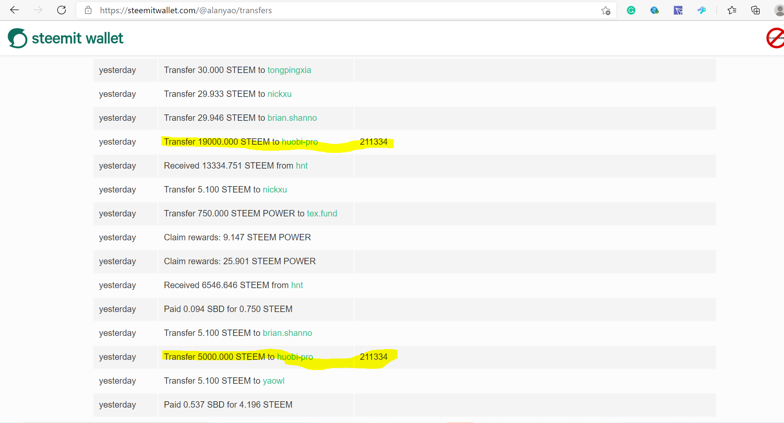
Task: Click the text 'Transfer 19000.000 STEEM to'
Action: (222, 142)
